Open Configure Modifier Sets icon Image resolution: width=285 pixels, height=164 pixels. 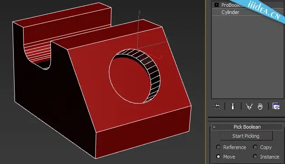point(276,106)
